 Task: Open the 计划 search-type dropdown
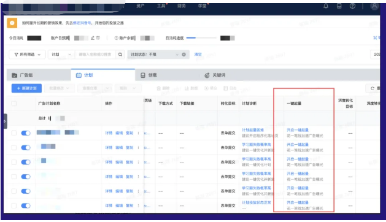61,55
